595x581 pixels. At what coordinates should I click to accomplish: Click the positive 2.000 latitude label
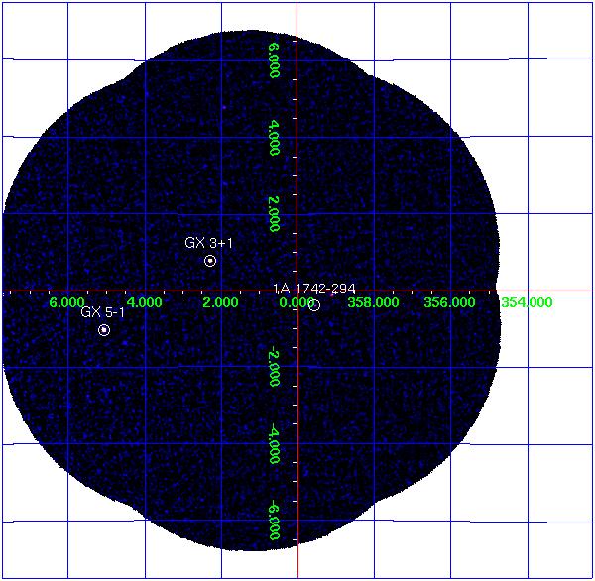click(x=275, y=214)
